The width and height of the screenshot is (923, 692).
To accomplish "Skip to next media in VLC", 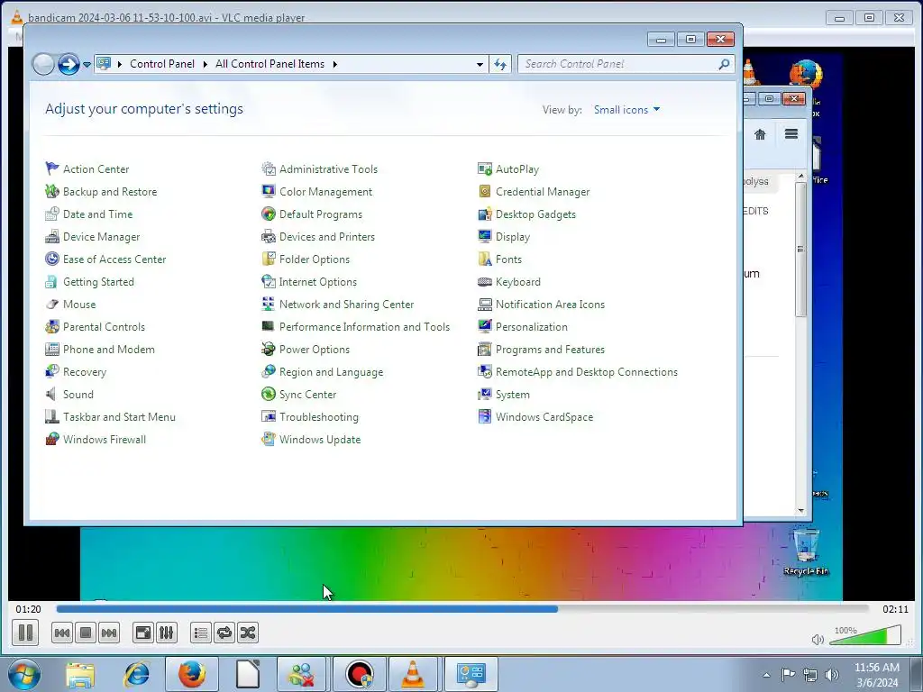I will coord(109,633).
